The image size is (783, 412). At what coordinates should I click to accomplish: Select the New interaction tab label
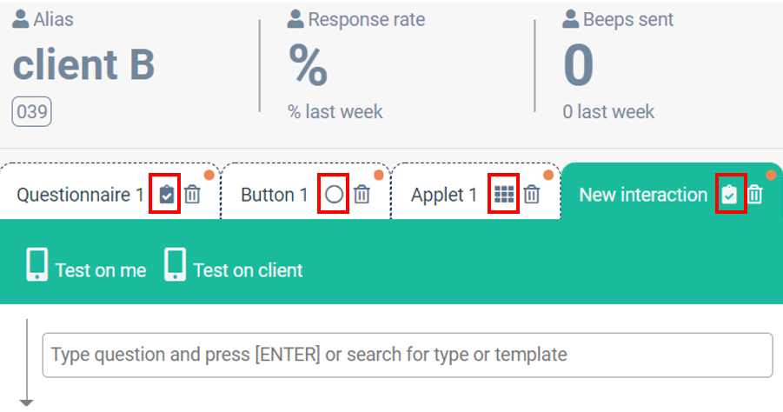(x=643, y=195)
